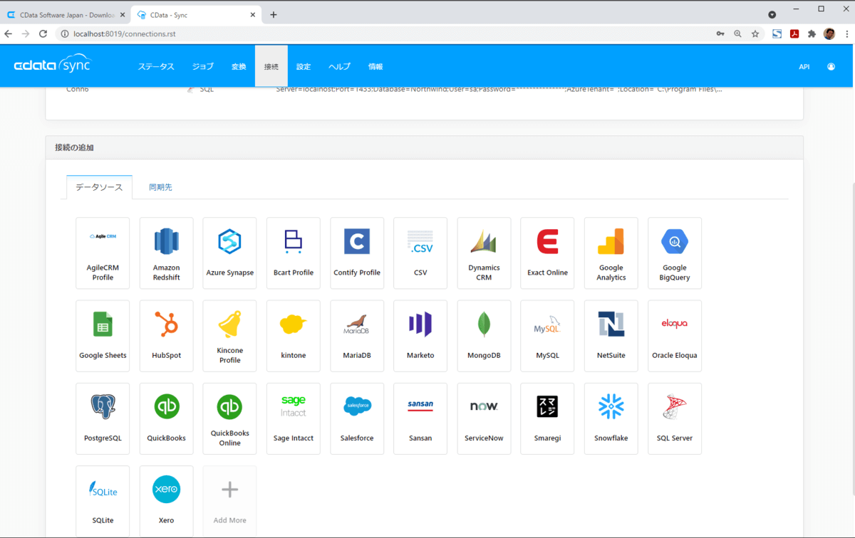Choose the QuickBooks connector
Viewport: 855px width, 538px height.
pyautogui.click(x=166, y=418)
